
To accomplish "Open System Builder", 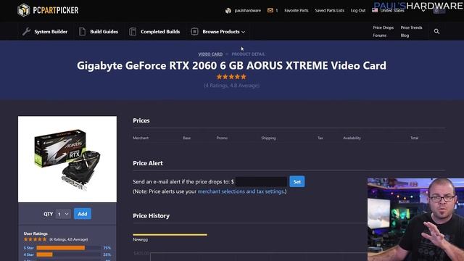I will (51, 32).
